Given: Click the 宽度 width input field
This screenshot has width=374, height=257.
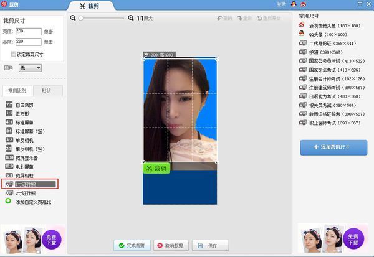Looking at the screenshot, I should tap(29, 30).
